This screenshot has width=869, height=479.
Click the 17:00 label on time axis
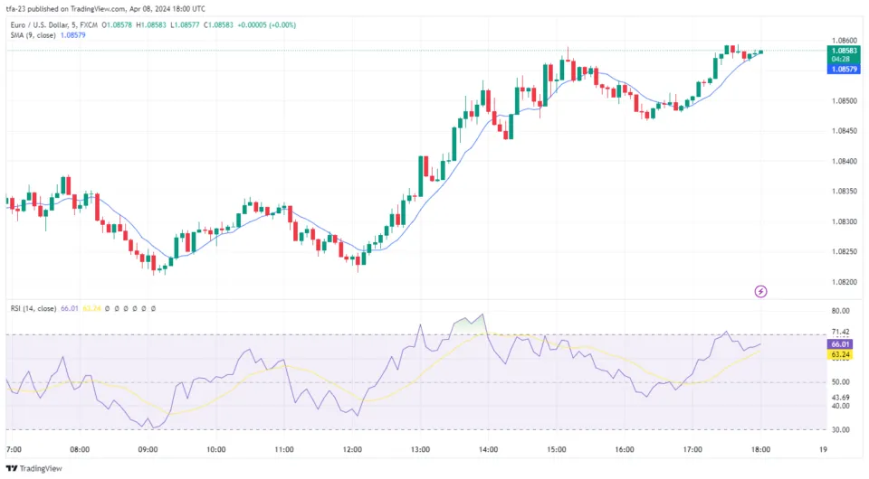pos(692,449)
